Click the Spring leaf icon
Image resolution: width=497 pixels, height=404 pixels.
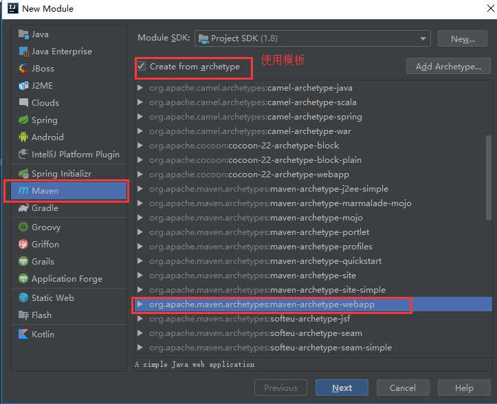tap(23, 120)
